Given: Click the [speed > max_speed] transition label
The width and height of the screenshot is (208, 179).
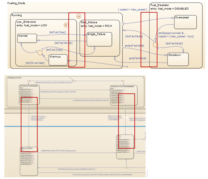Looking at the screenshot, I should [133, 10].
